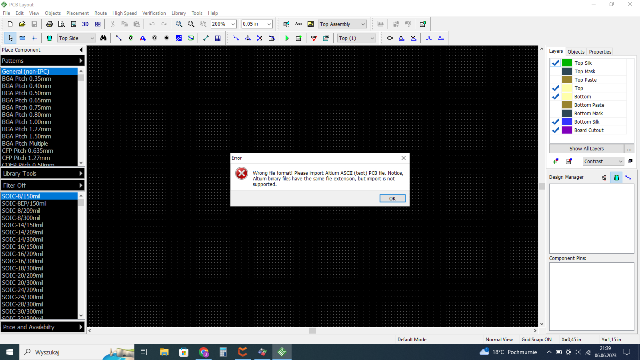The height and width of the screenshot is (360, 640).
Task: Toggle visibility of Top Silk layer
Action: coord(556,63)
